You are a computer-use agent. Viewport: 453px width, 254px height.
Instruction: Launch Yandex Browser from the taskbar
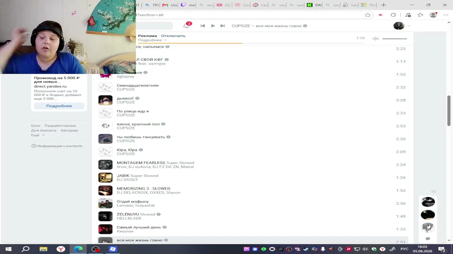point(61,249)
